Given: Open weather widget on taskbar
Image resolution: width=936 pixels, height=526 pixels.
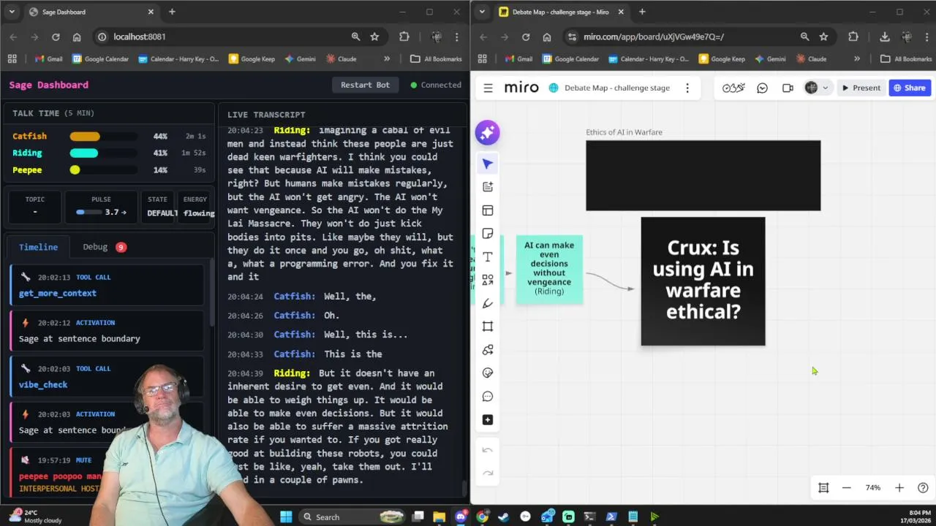Looking at the screenshot, I should (35, 517).
